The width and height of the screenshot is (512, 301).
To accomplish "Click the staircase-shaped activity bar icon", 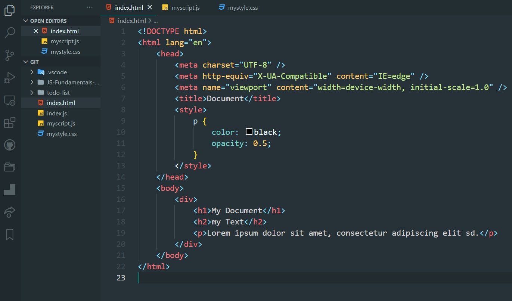I will 10,189.
